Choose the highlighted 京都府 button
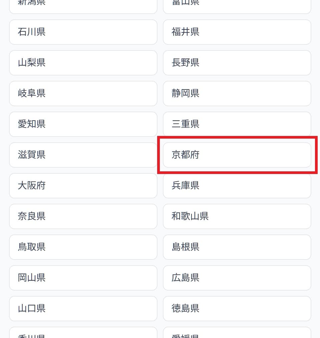 tap(237, 155)
